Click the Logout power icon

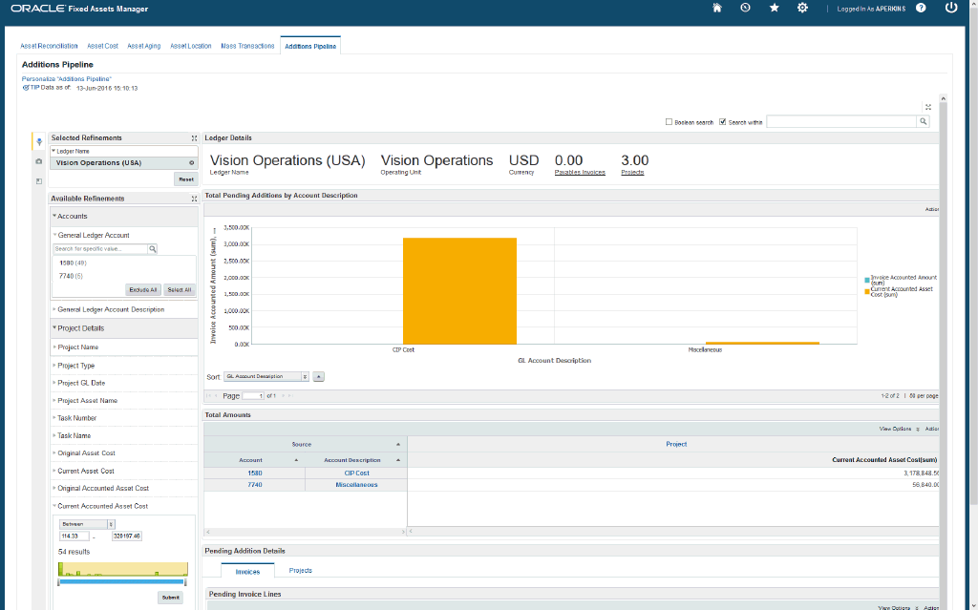950,8
